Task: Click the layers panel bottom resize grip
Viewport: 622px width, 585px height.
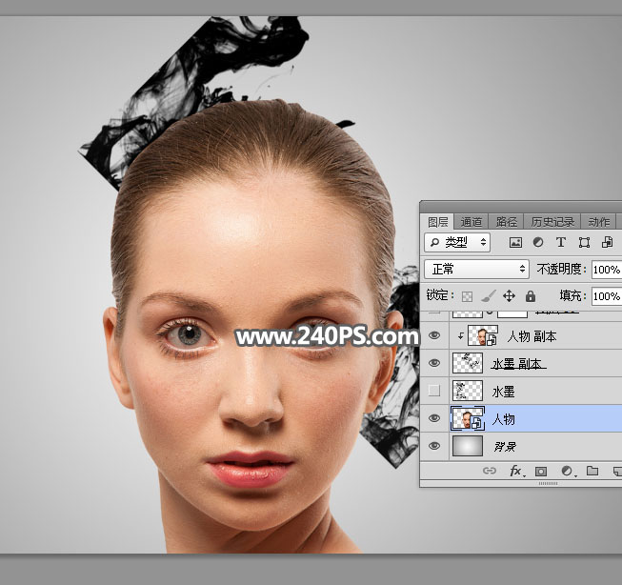Action: coord(549,483)
